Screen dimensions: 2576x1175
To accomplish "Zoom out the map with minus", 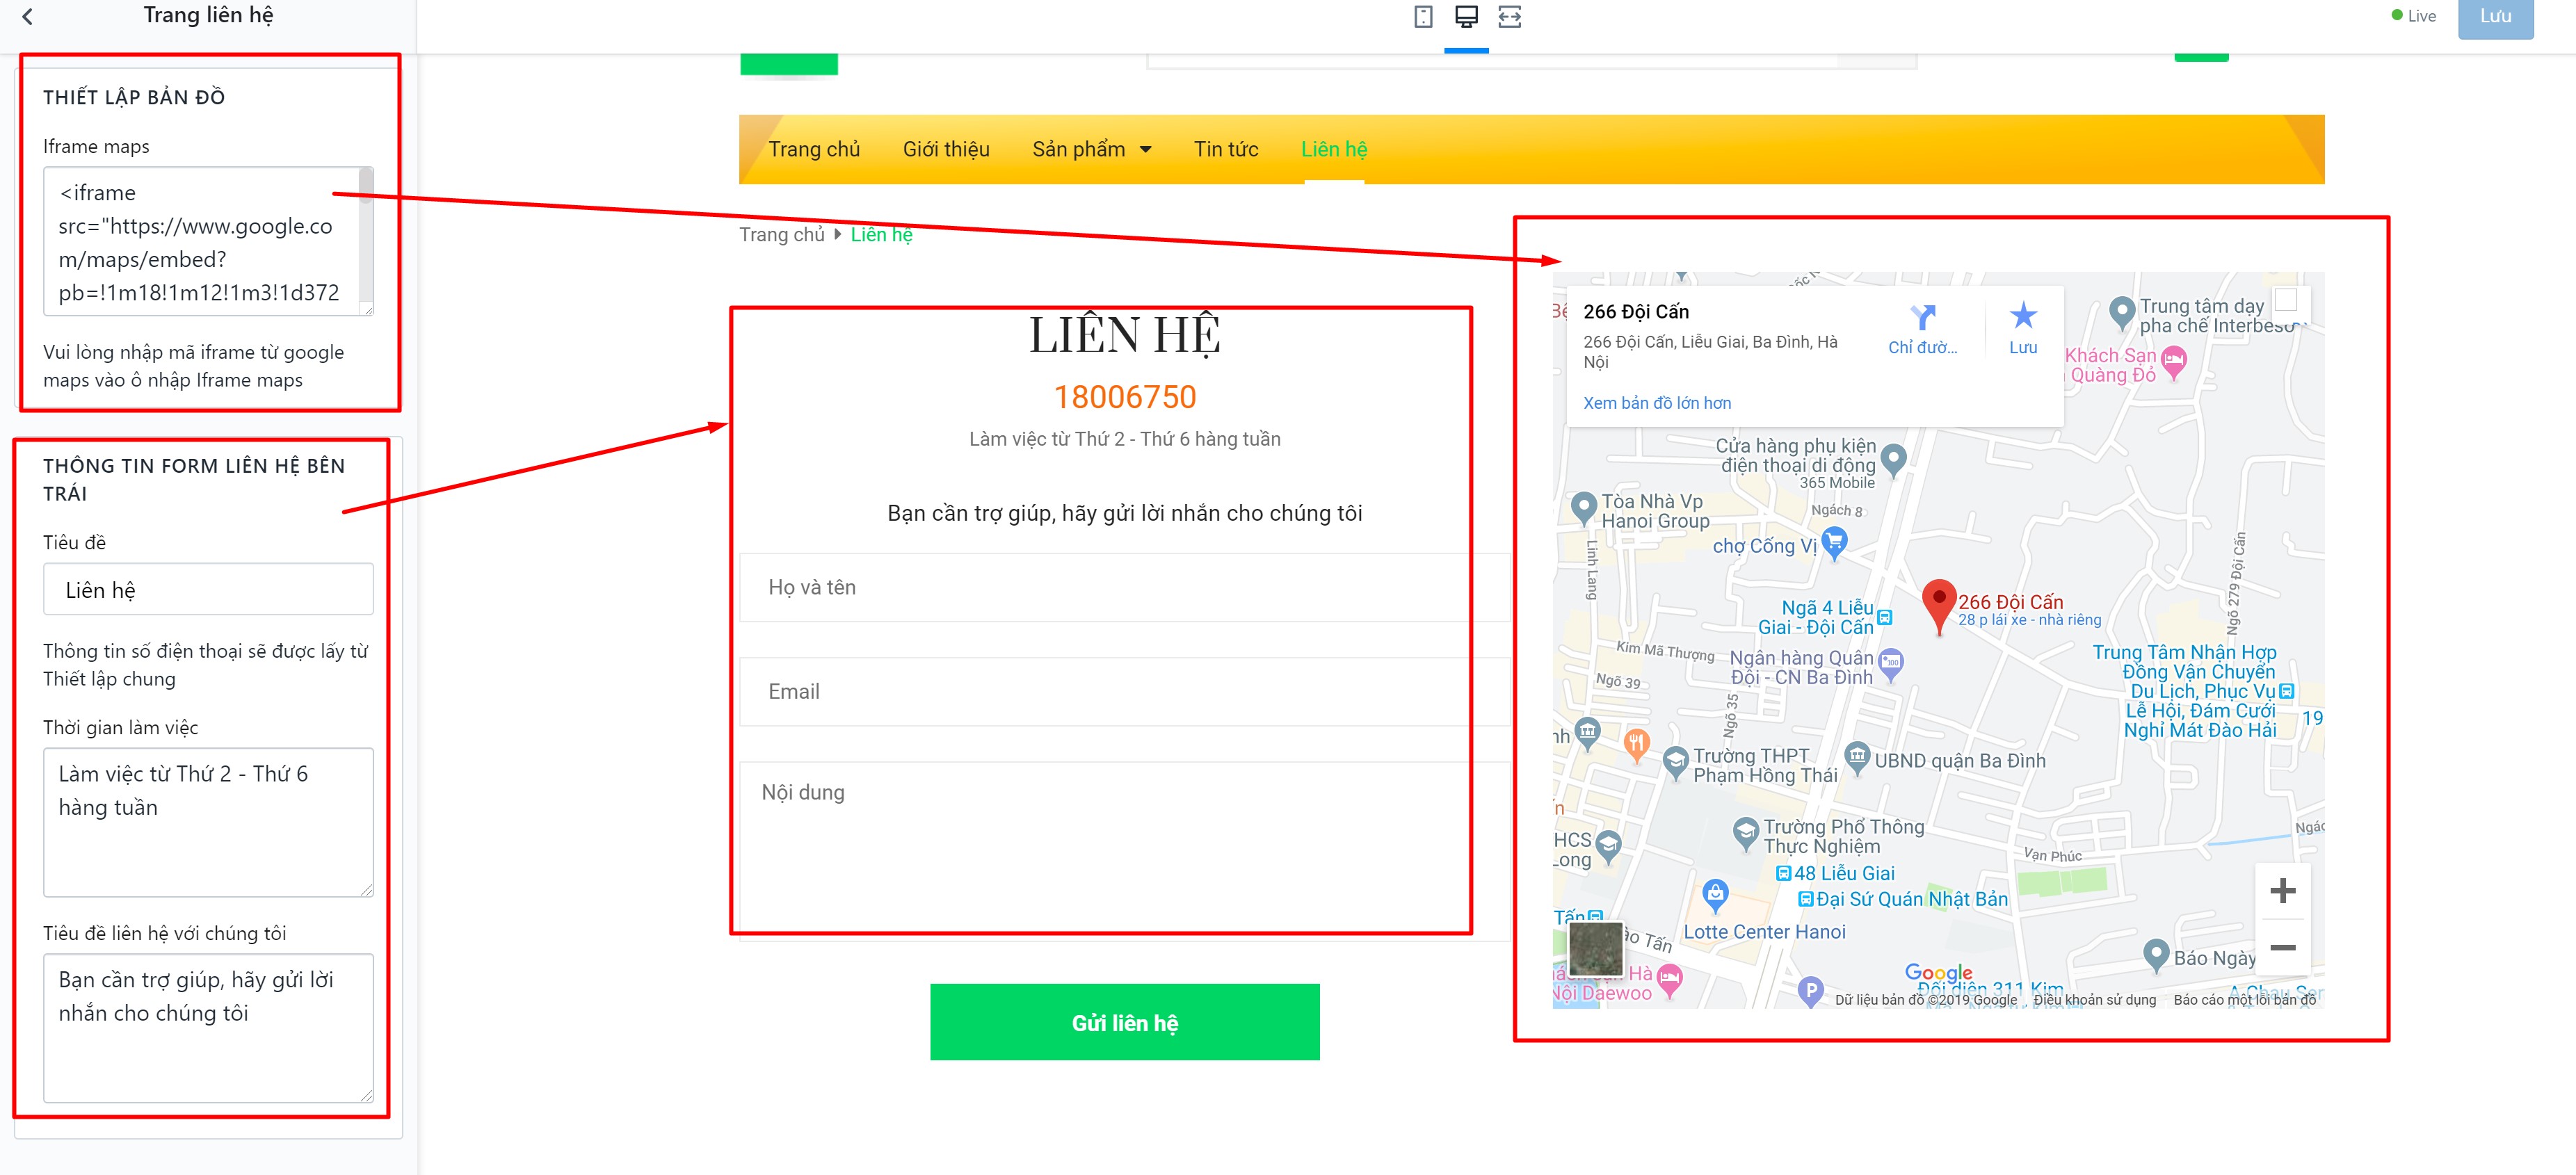I will [2282, 947].
